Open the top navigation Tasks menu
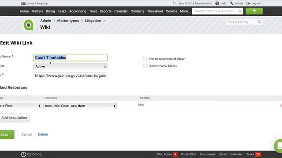The height and width of the screenshot is (158, 282). coord(62,11)
